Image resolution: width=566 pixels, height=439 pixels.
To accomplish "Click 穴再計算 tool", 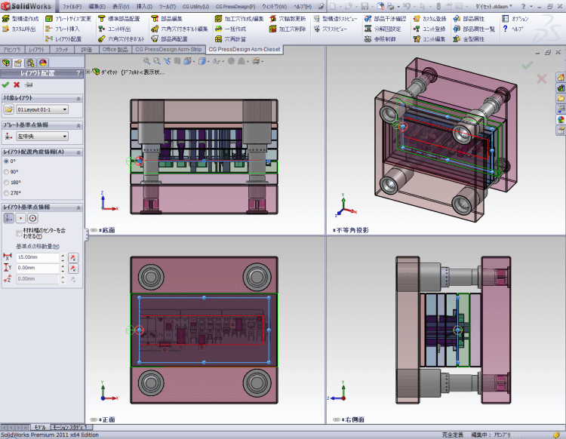I will (x=231, y=39).
